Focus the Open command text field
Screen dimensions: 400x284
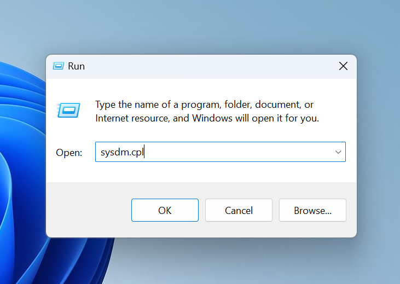pos(221,152)
